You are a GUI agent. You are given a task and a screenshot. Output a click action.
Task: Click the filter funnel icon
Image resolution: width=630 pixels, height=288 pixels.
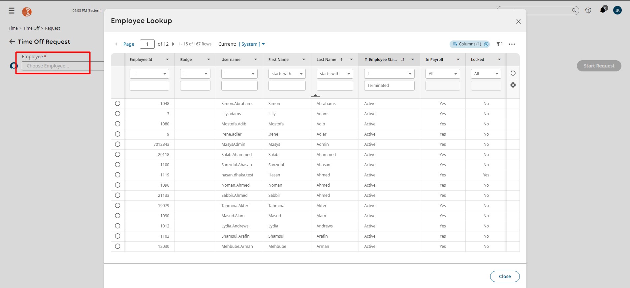pos(498,44)
